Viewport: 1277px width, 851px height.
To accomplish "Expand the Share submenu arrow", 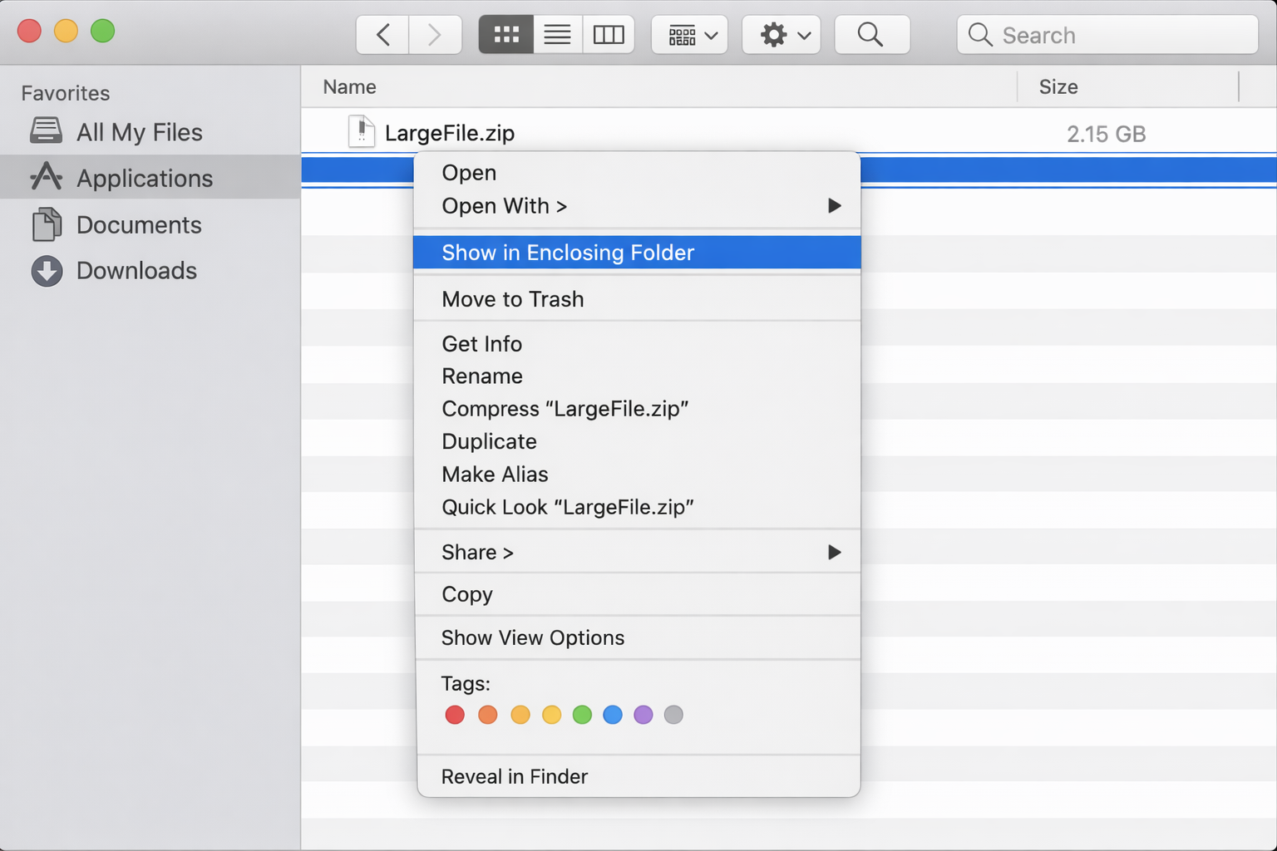I will pos(834,553).
